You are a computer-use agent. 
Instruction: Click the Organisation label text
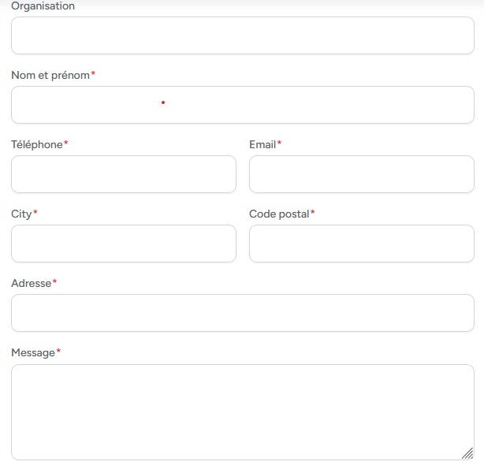[x=43, y=6]
